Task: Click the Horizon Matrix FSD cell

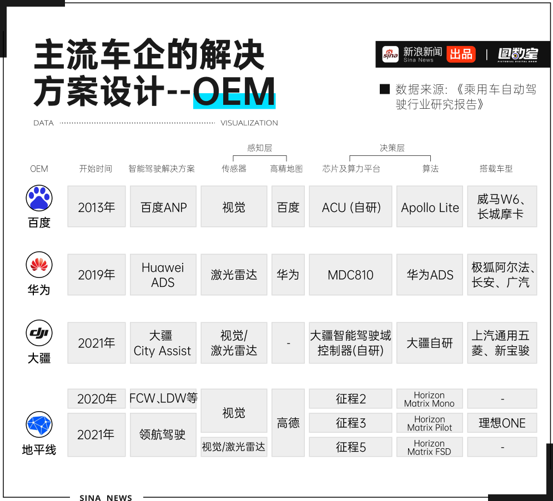Action: 430,447
